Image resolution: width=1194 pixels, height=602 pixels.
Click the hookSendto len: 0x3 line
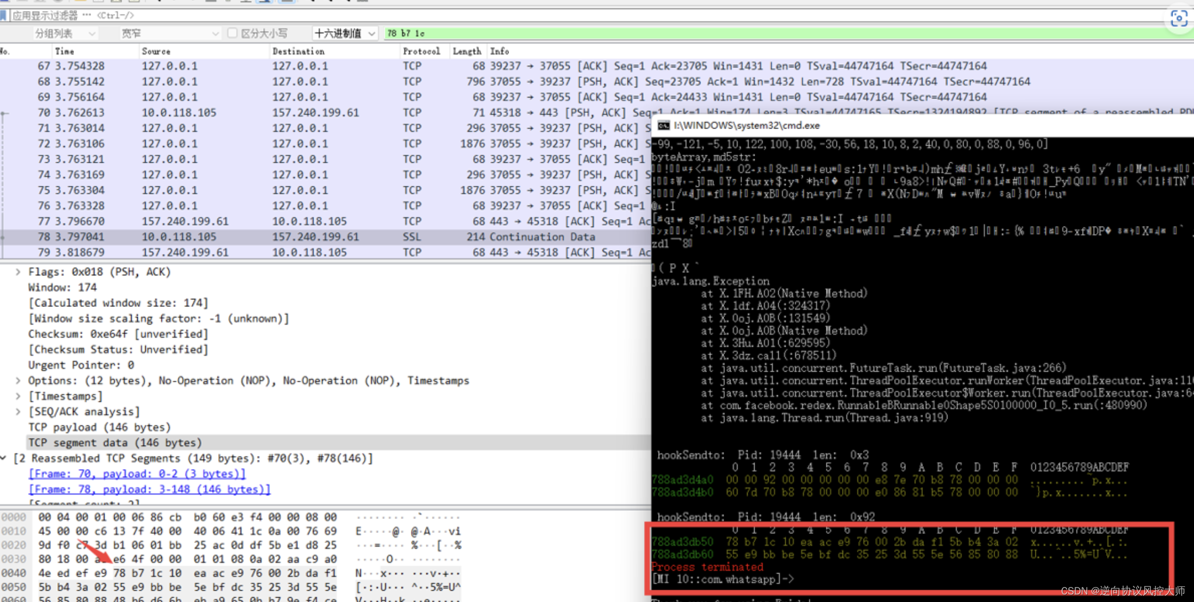[763, 455]
